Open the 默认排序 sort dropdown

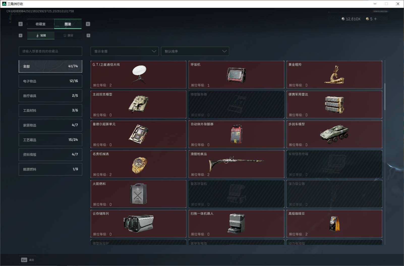(x=195, y=51)
